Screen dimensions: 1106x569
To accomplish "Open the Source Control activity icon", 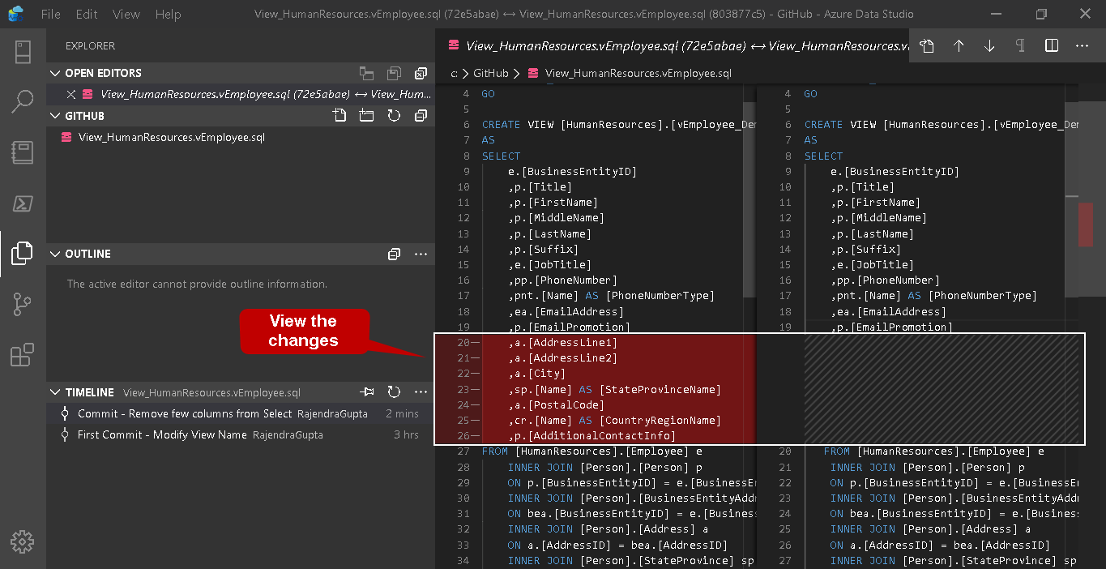I will point(23,304).
